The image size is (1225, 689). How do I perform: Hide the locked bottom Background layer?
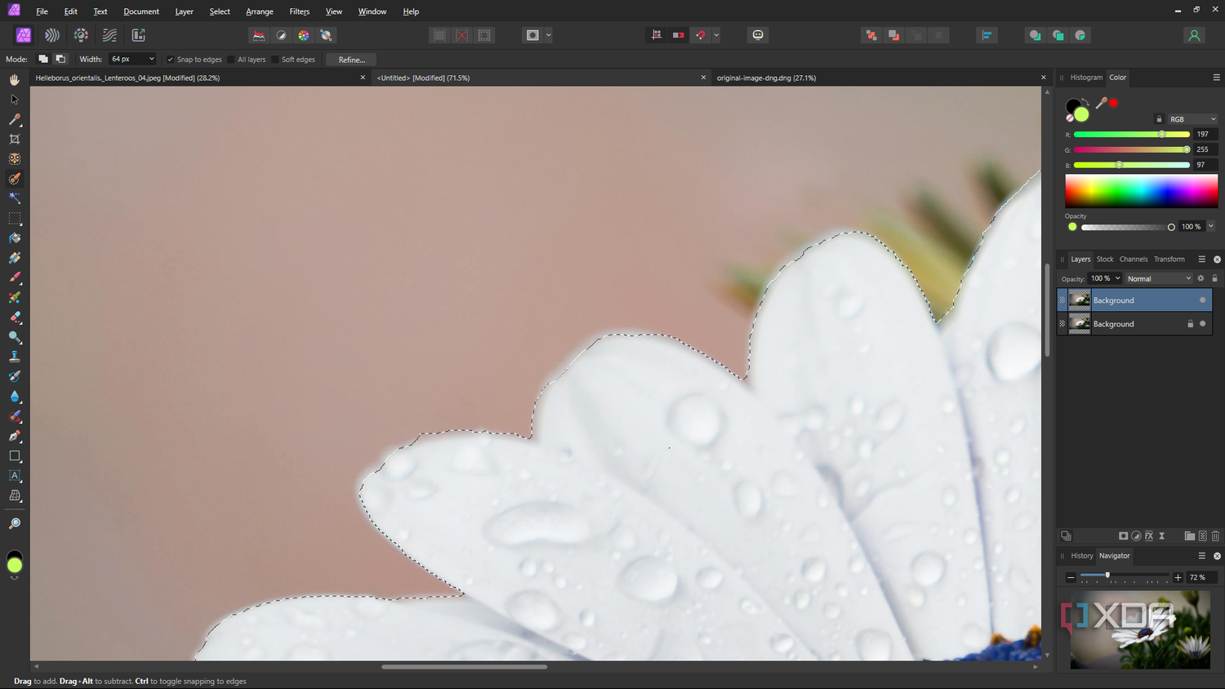point(1202,324)
